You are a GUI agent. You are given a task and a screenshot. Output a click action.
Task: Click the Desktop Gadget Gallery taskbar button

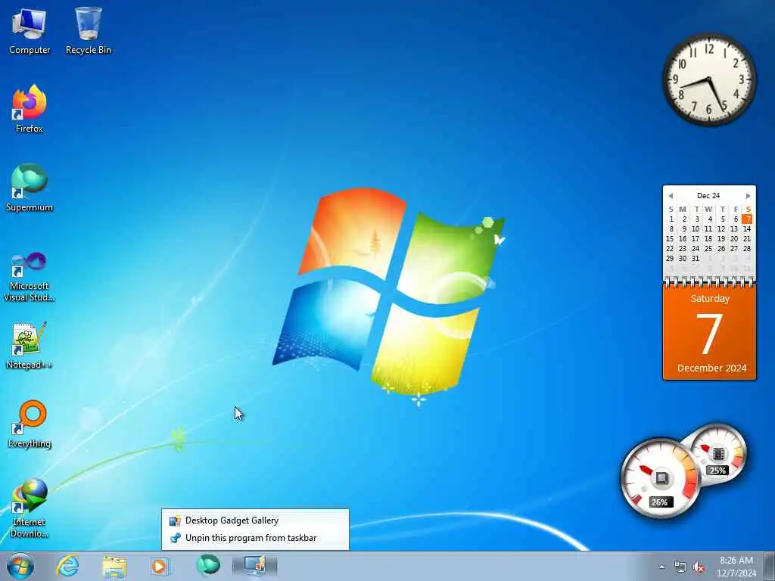[x=255, y=566]
